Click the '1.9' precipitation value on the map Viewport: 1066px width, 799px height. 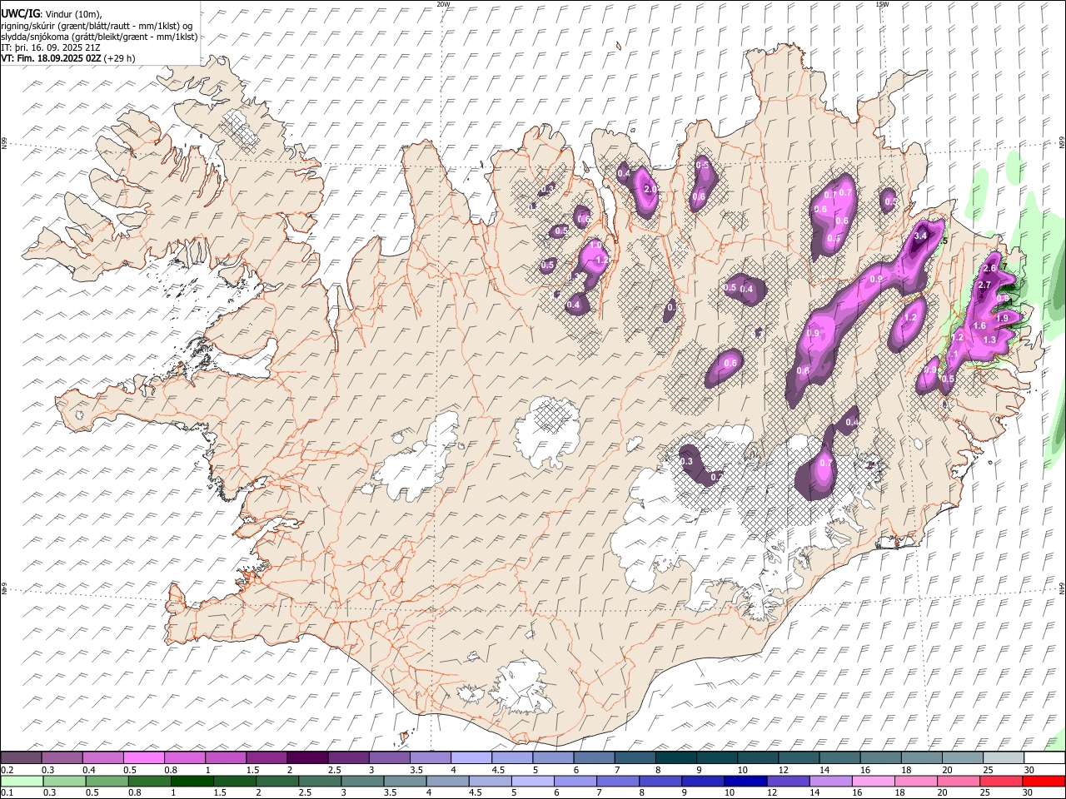(1003, 318)
